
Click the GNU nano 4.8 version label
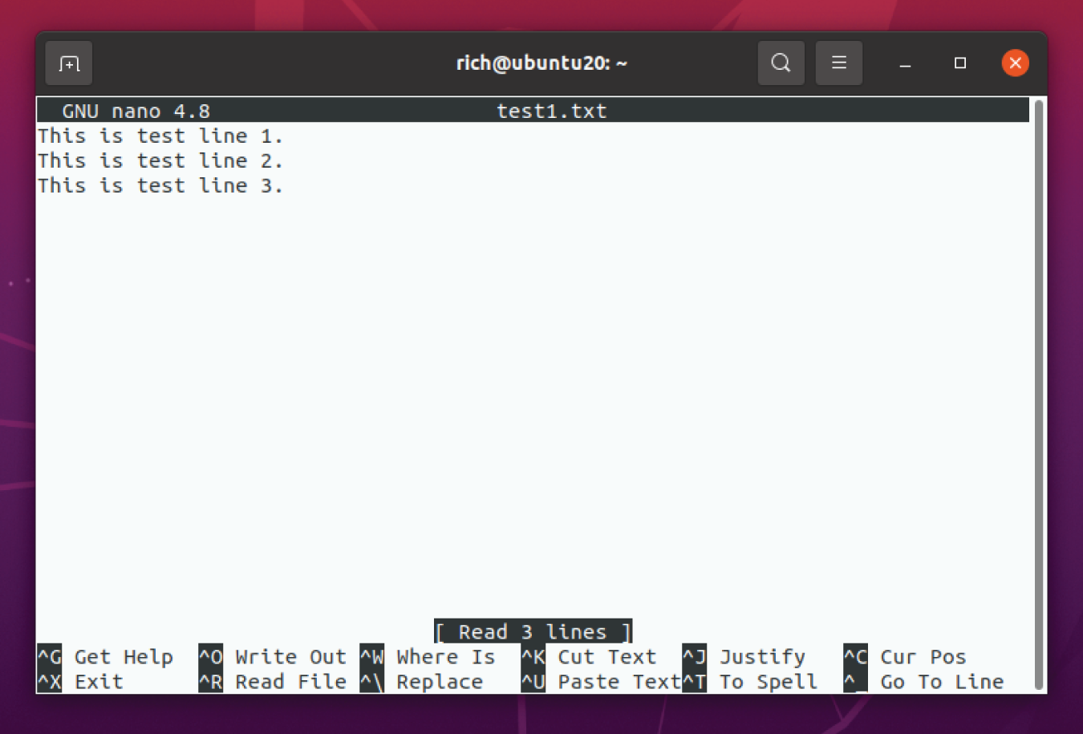(x=136, y=111)
